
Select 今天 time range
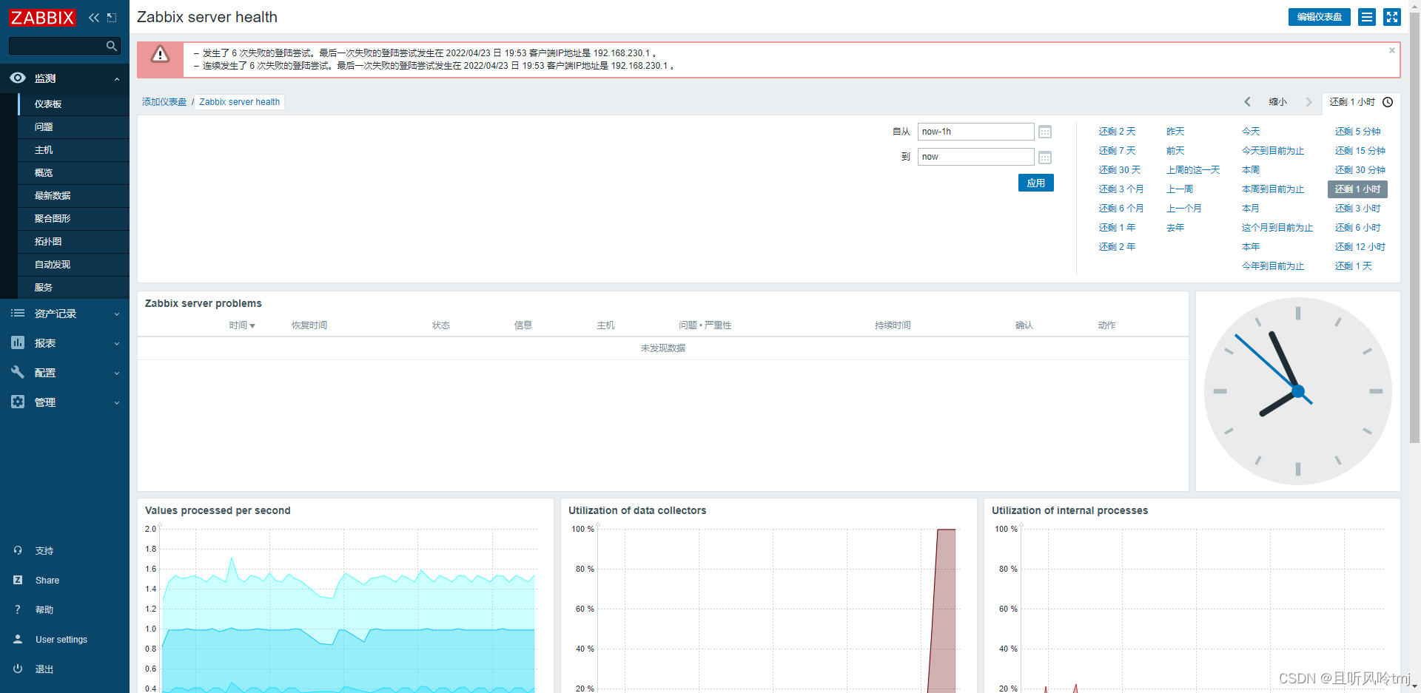1251,132
